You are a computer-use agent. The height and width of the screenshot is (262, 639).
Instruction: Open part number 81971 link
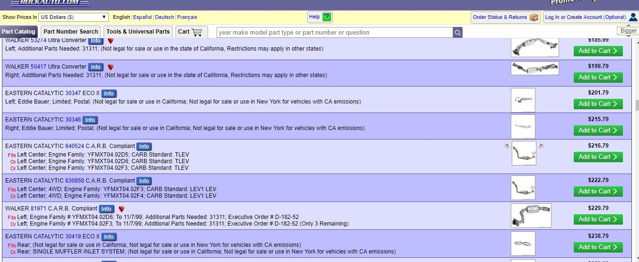[38, 209]
